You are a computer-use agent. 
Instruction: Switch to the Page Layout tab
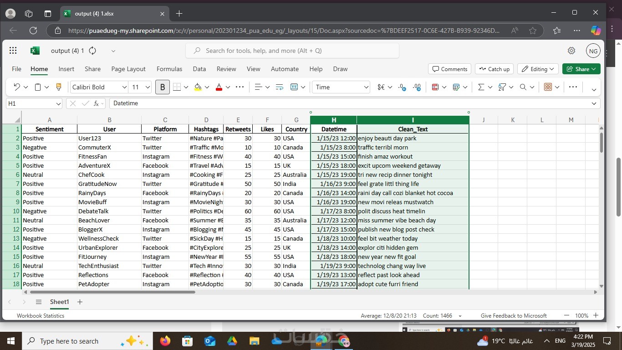click(x=128, y=69)
